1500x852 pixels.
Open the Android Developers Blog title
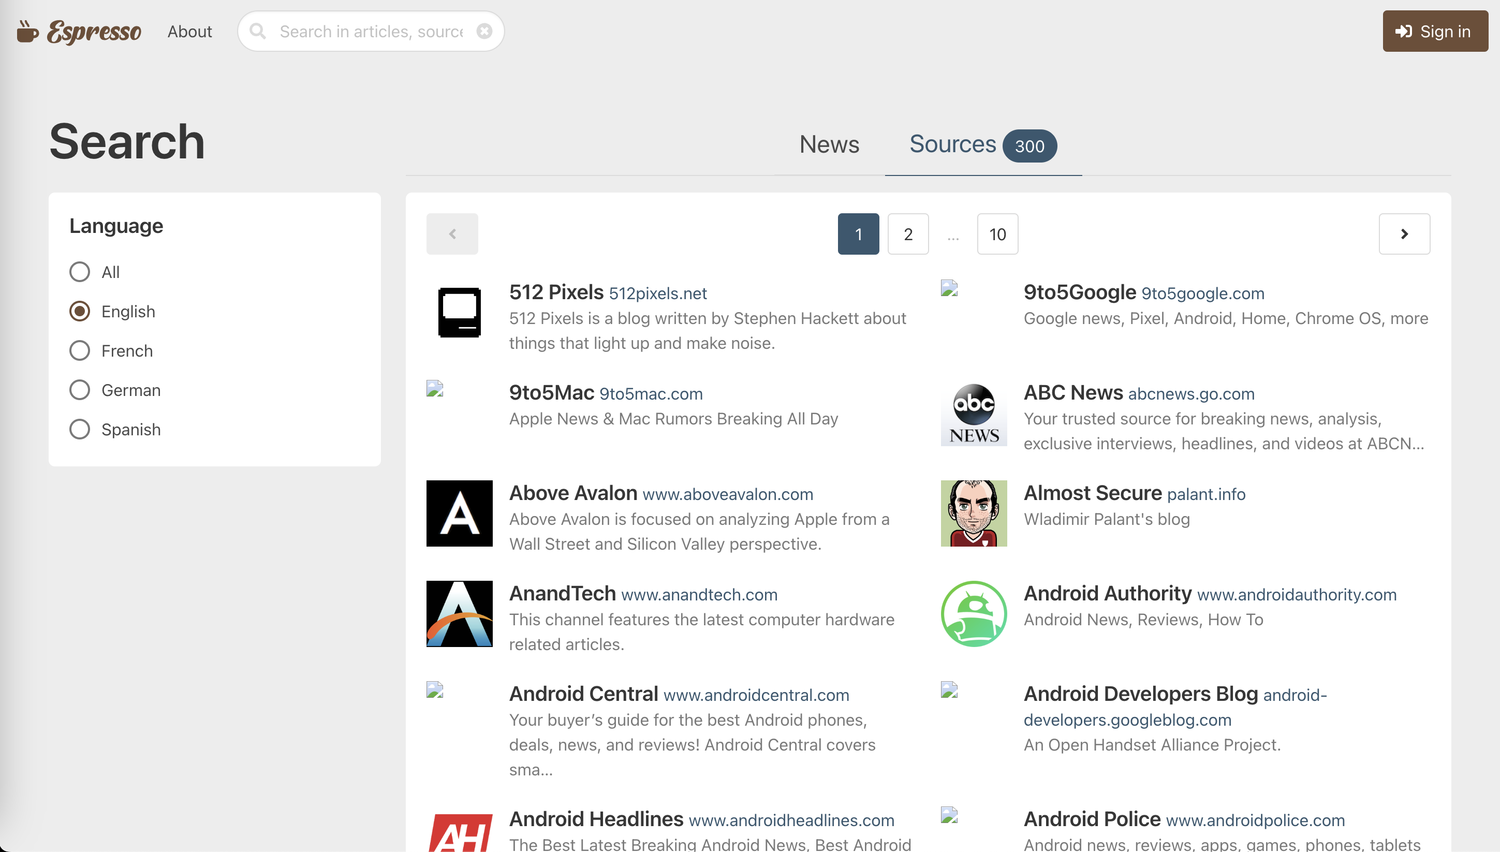click(x=1140, y=694)
